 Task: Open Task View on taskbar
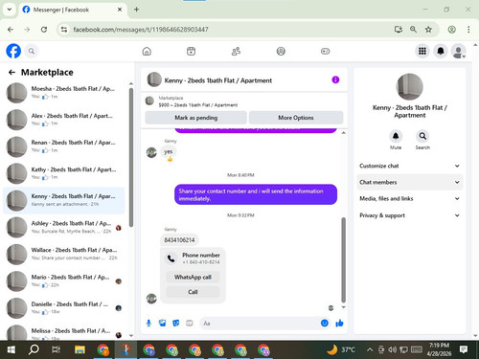pyautogui.click(x=56, y=349)
